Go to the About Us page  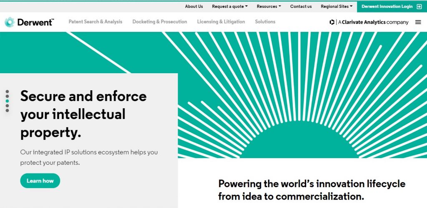194,7
